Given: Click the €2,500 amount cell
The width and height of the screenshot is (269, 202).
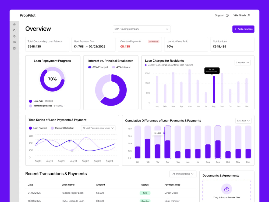Looking at the screenshot, I should (x=100, y=193).
